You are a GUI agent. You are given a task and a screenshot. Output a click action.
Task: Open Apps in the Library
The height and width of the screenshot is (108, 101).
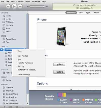point(6,28)
